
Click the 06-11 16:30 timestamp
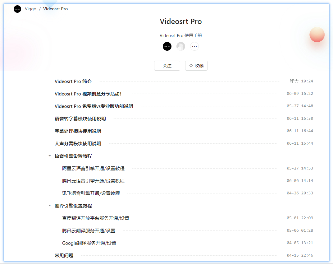[x=300, y=119]
